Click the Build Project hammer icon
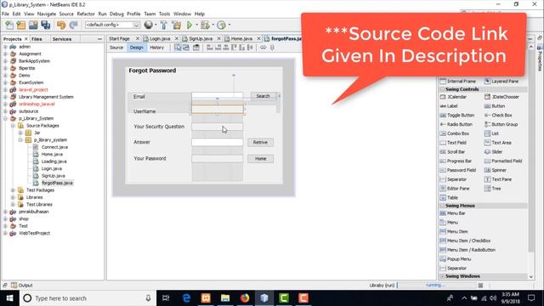544x306 pixels. [x=164, y=25]
